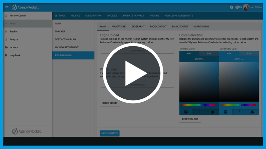Select Reach in the sidebar
Screen dimensions: 266x149
click(28, 24)
